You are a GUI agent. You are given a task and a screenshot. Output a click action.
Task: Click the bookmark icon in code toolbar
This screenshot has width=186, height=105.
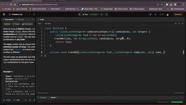click(x=176, y=24)
